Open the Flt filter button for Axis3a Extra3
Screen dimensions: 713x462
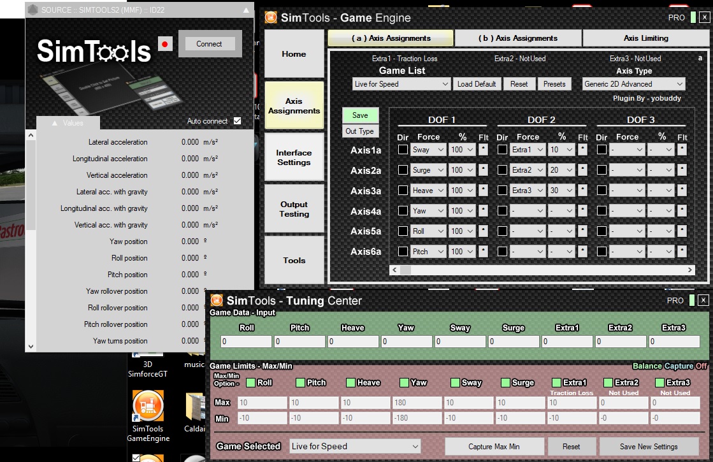[582, 190]
